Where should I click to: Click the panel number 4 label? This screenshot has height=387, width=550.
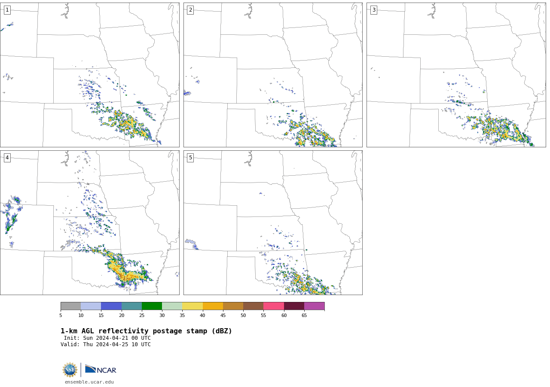7,158
